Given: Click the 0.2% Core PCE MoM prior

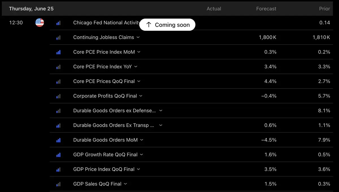Looking at the screenshot, I should coord(324,52).
